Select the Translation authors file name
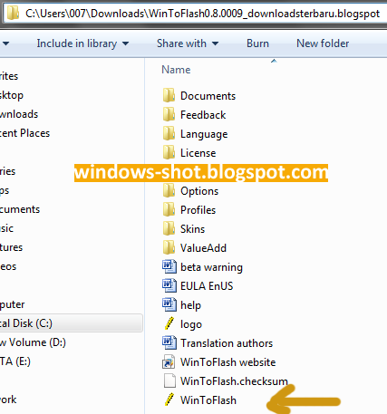Screen dimensions: 387x414 pyautogui.click(x=227, y=343)
